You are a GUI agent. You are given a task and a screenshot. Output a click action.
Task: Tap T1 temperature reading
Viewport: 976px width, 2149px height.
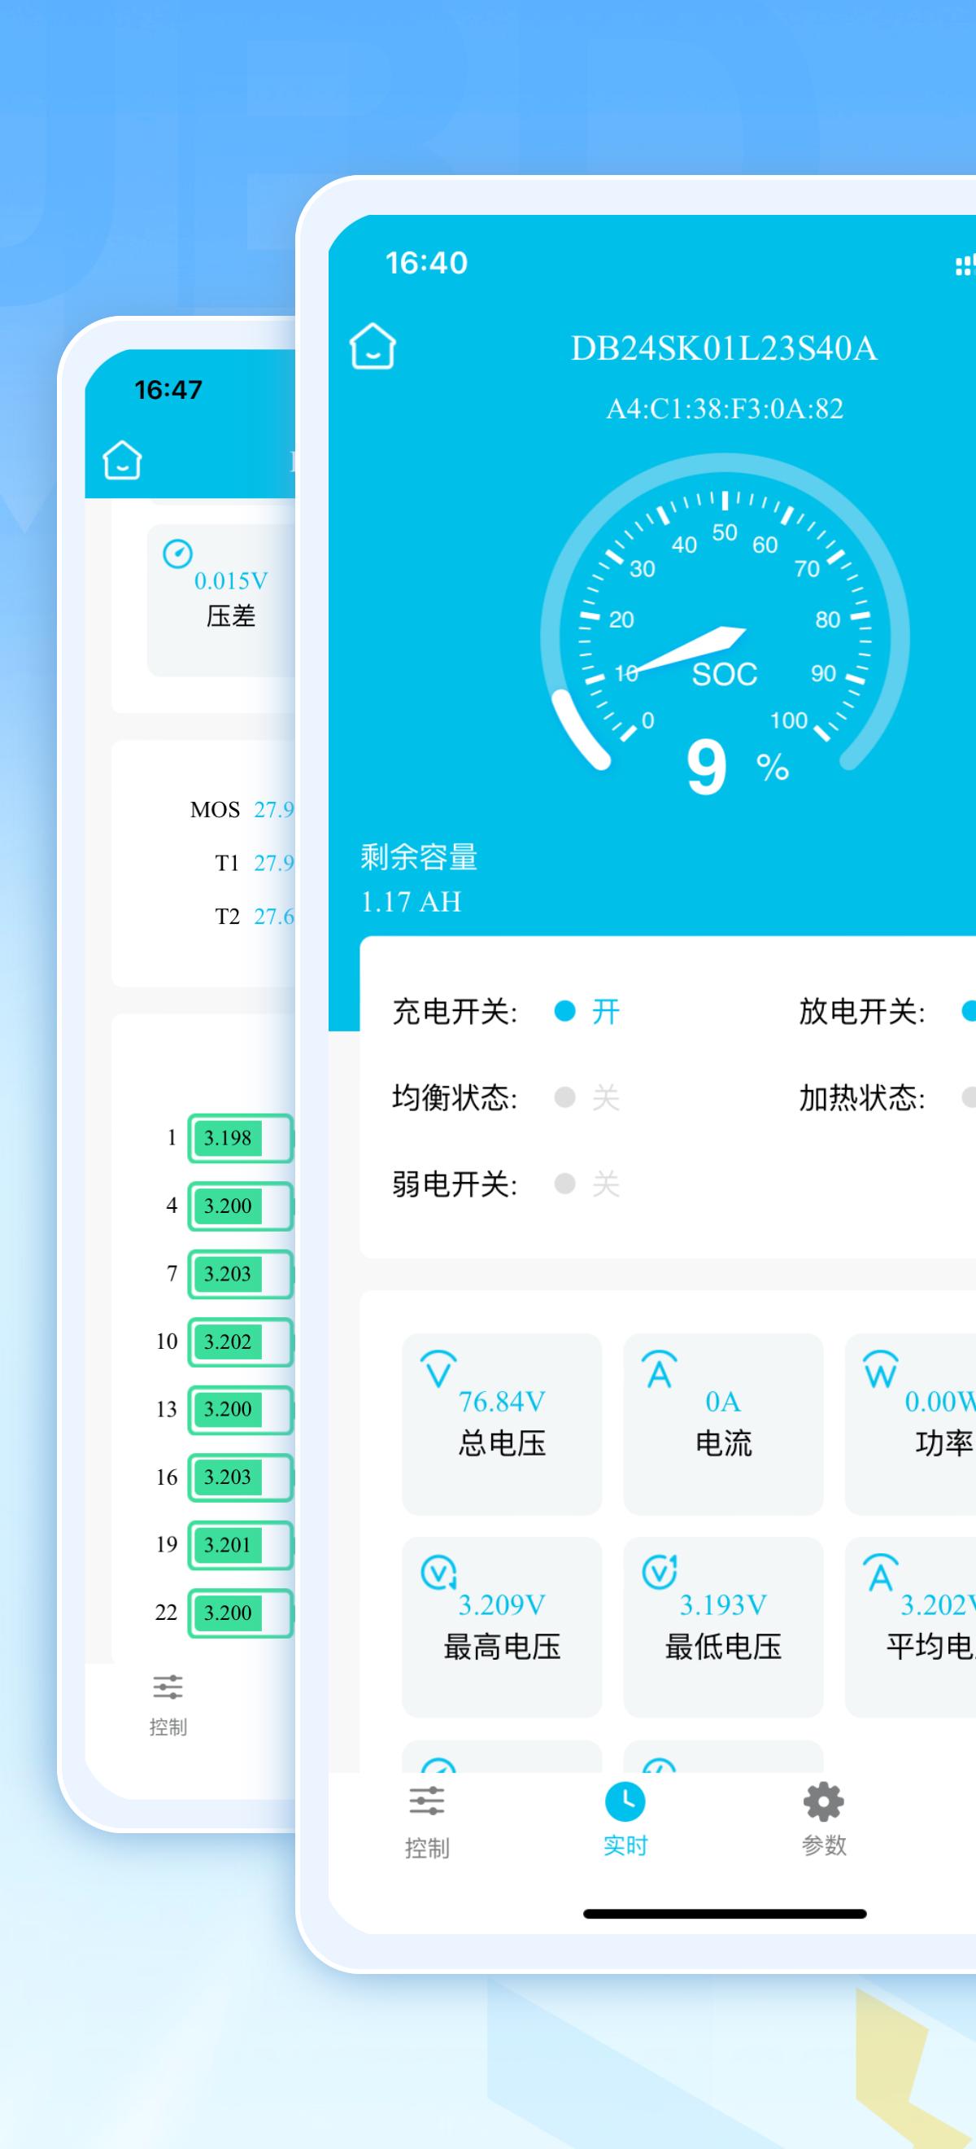(274, 863)
